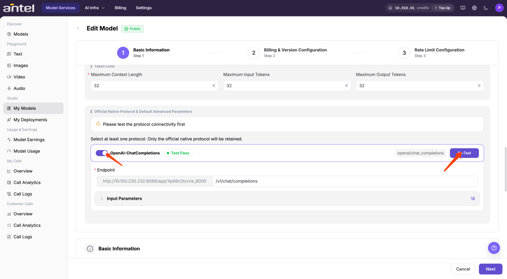Select step 2 Billing & Version Configuration
Image resolution: width=507 pixels, height=279 pixels.
[287, 52]
